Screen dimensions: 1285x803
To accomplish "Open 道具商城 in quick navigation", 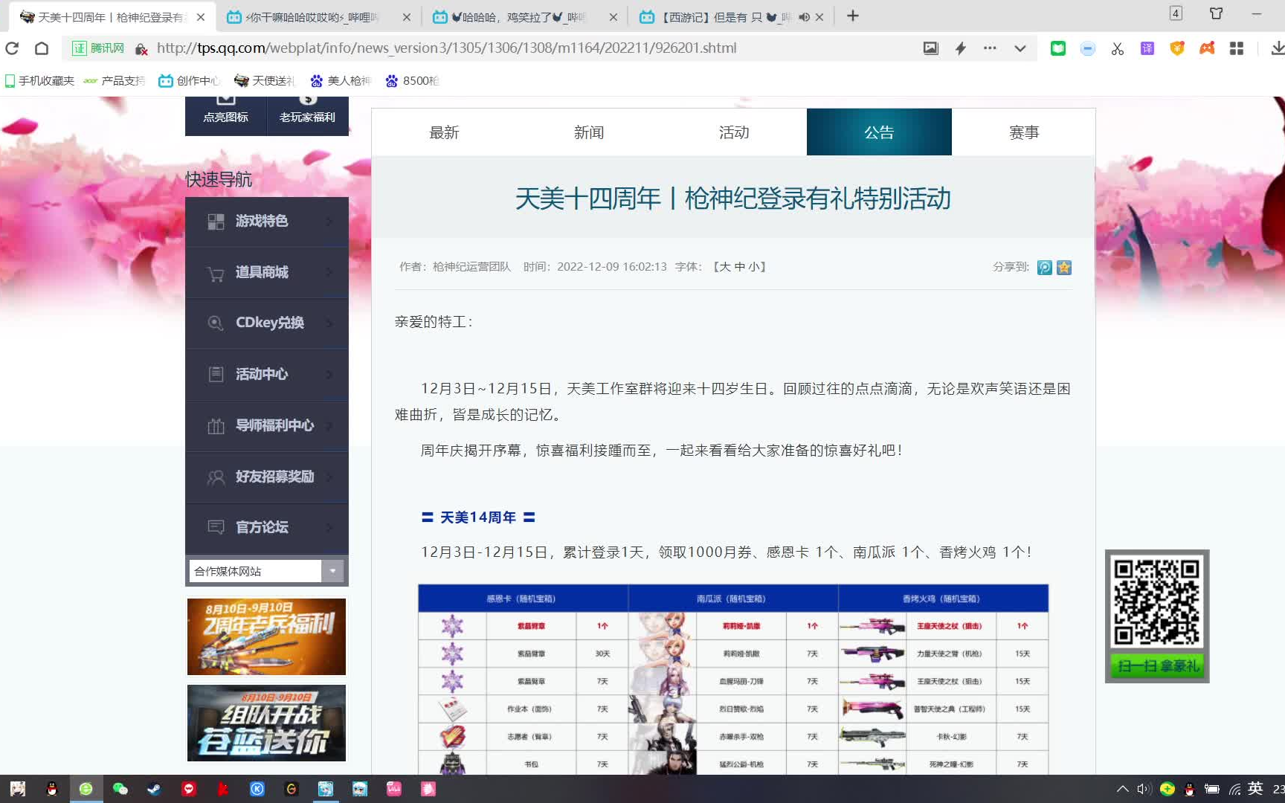I will [266, 273].
